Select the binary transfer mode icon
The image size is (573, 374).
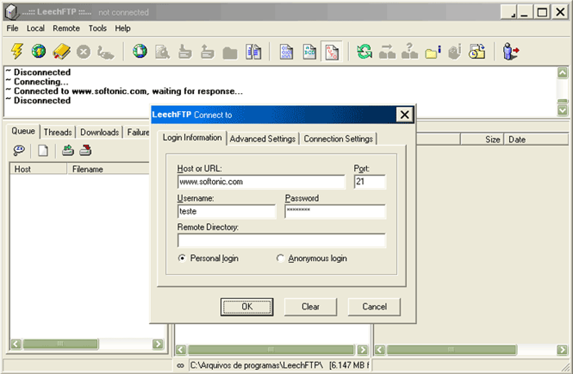coord(286,52)
